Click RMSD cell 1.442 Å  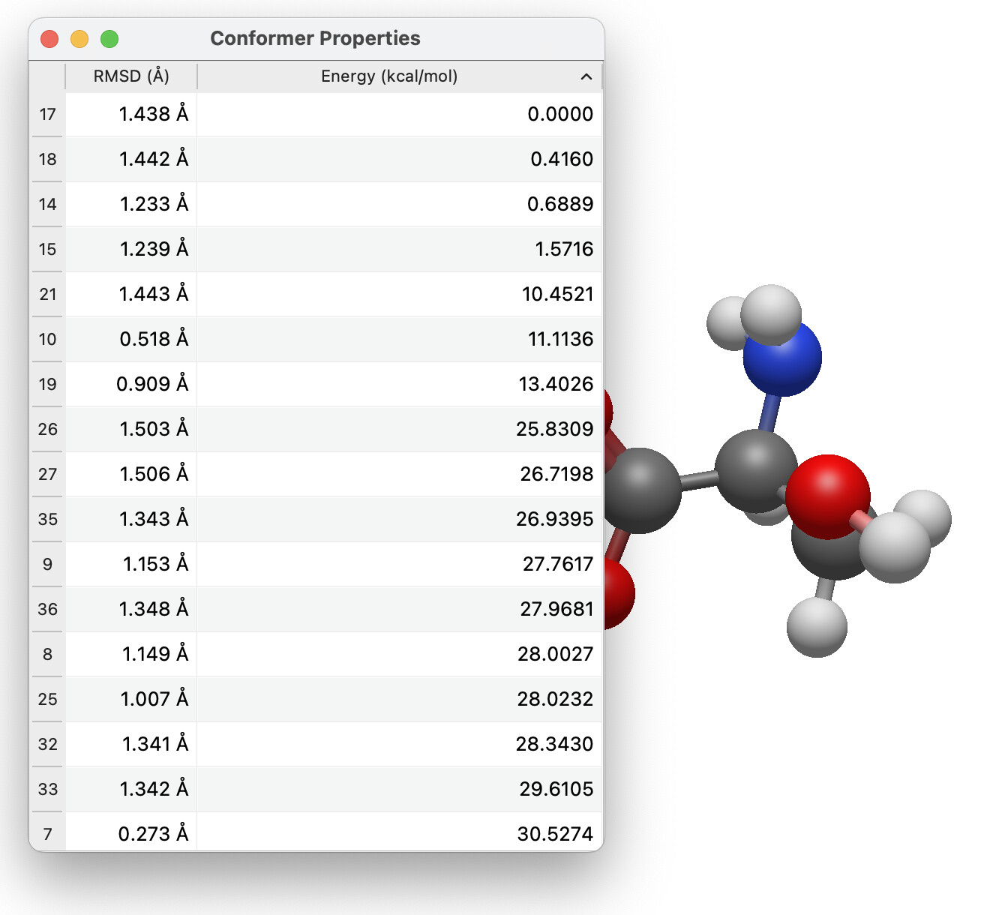(131, 159)
